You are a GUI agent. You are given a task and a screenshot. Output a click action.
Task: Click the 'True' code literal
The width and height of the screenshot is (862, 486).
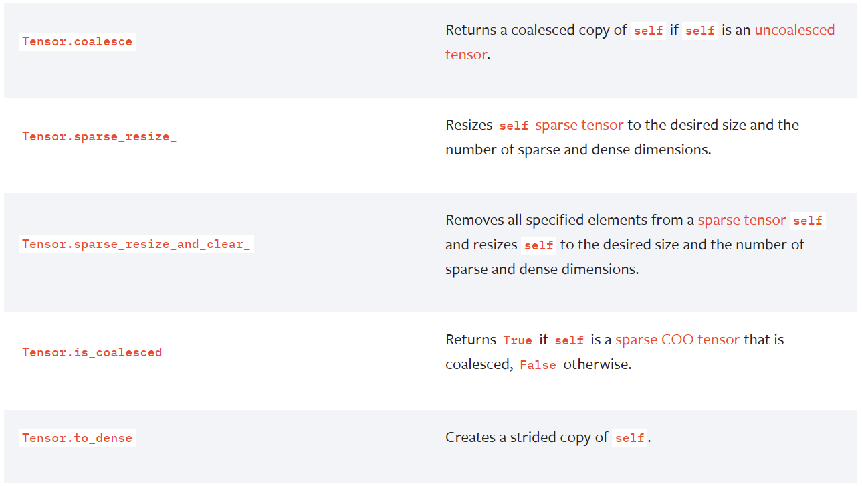[518, 340]
